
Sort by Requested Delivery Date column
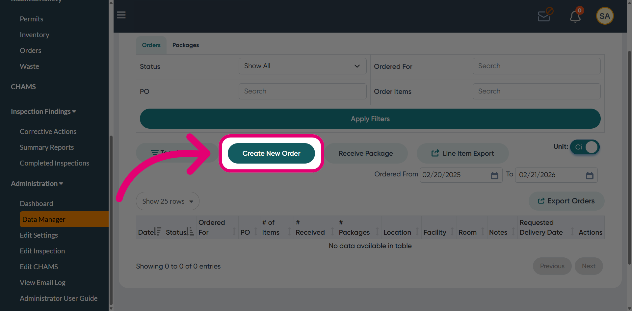547,227
